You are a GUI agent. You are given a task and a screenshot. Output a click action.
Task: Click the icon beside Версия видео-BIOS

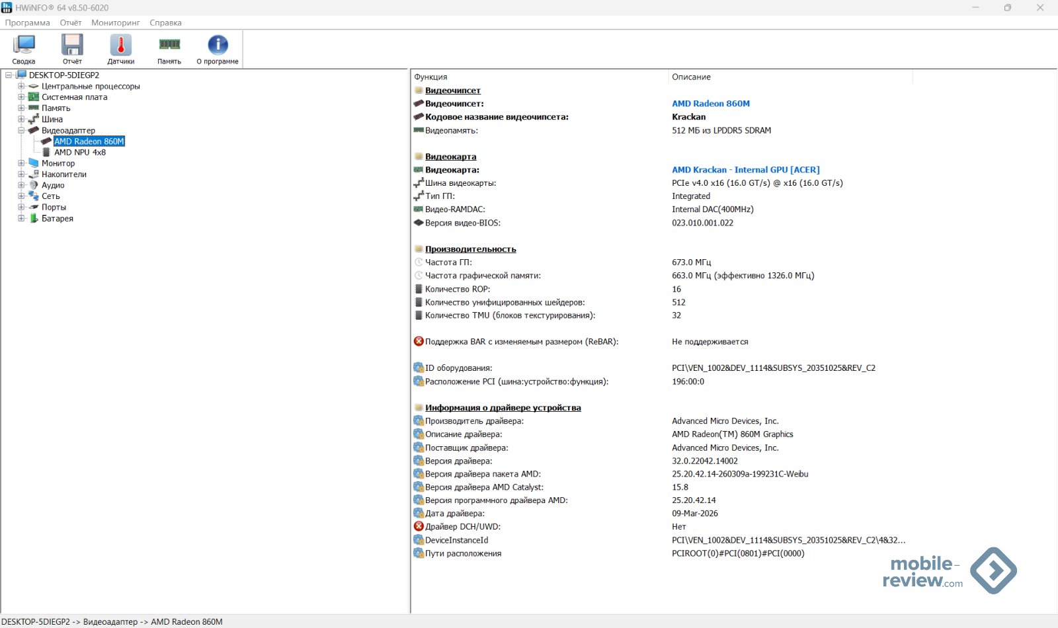coord(419,223)
